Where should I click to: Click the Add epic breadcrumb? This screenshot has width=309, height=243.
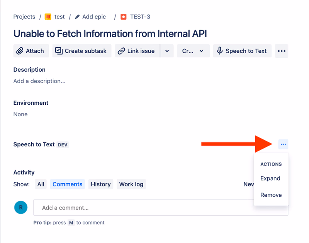point(94,17)
